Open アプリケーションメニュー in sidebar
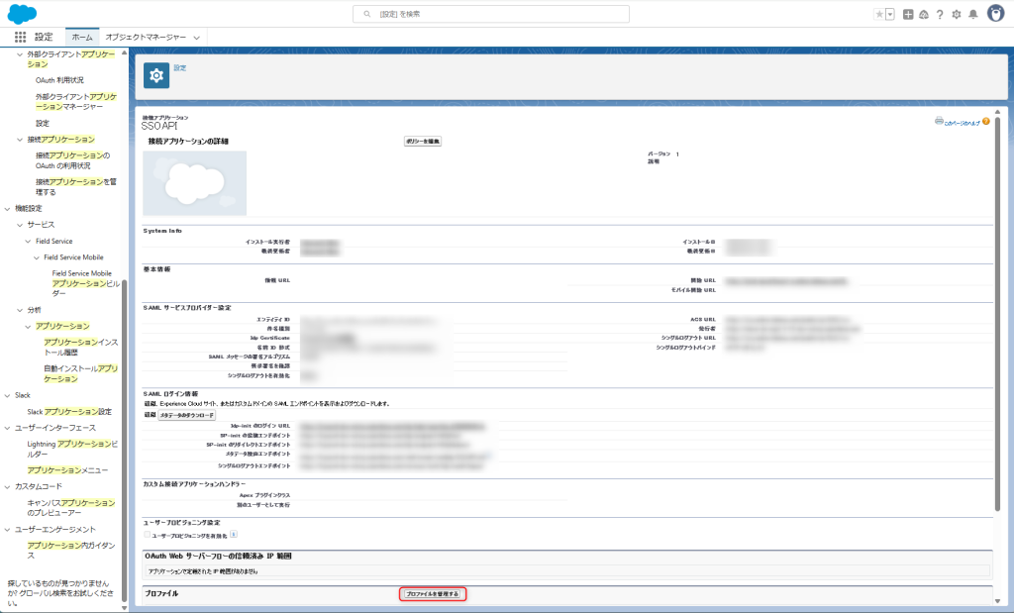The width and height of the screenshot is (1014, 613). (x=67, y=470)
